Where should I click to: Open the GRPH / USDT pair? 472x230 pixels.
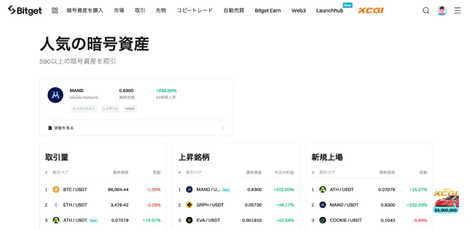coord(209,205)
